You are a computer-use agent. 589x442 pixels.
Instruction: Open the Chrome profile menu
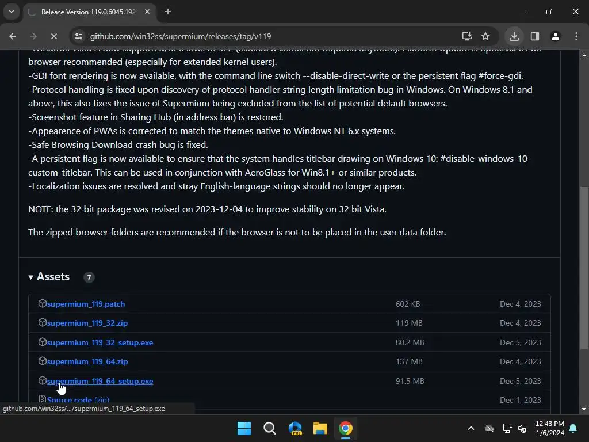pos(556,36)
